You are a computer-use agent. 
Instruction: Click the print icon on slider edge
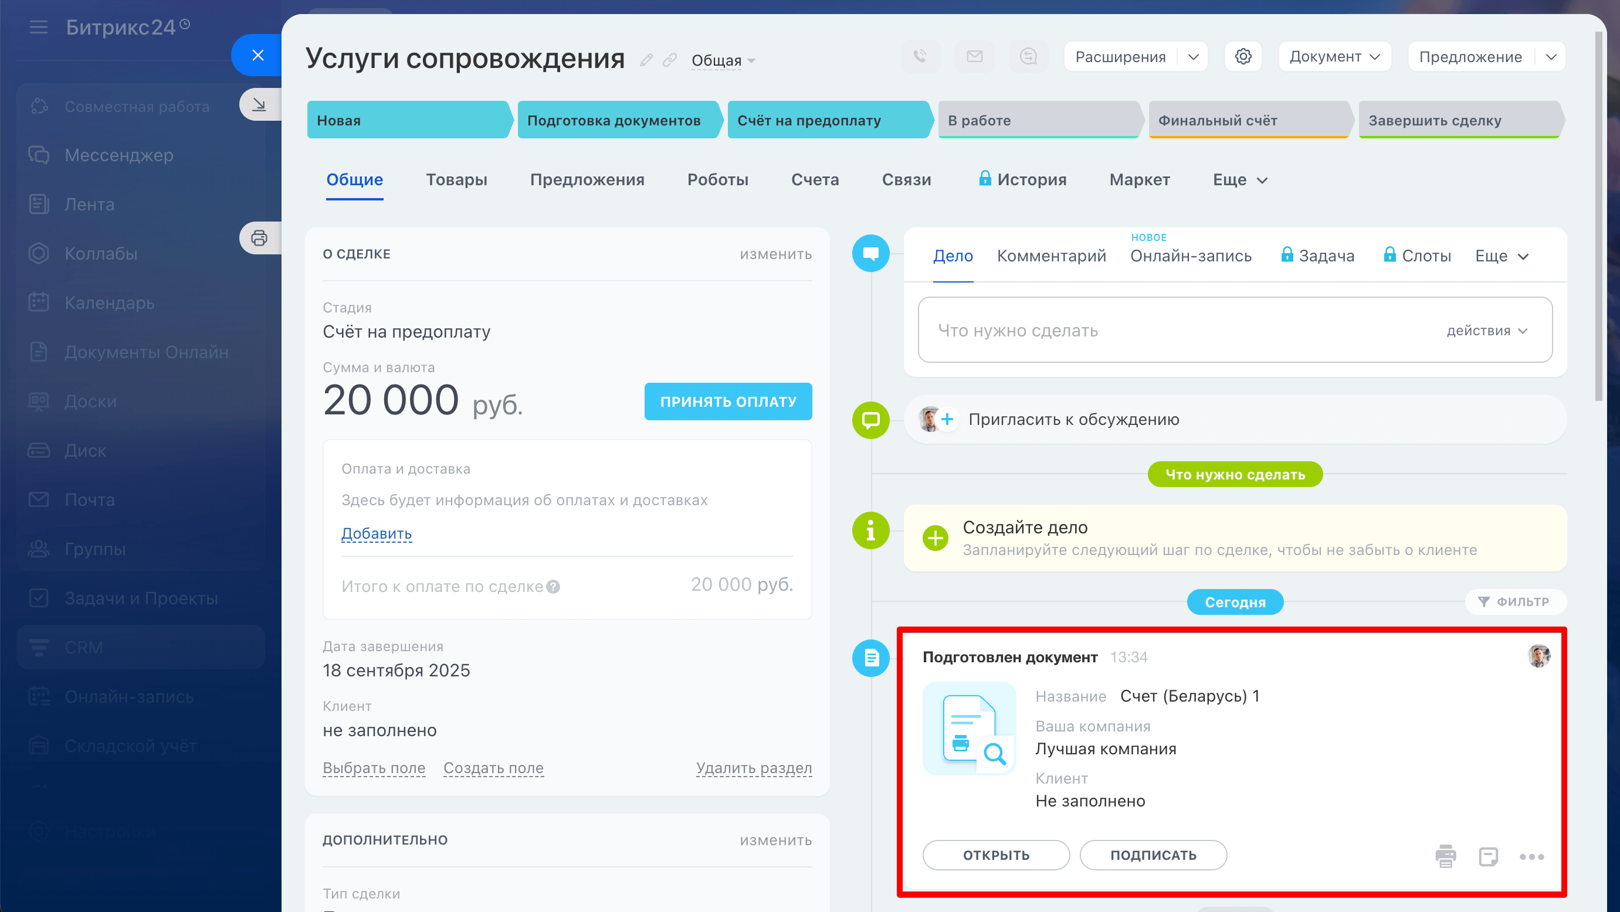point(260,238)
